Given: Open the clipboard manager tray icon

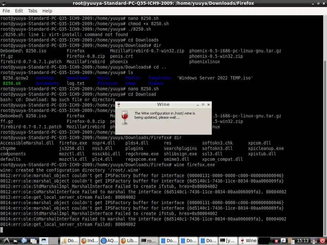Looking at the screenshot, I should click(x=291, y=241).
